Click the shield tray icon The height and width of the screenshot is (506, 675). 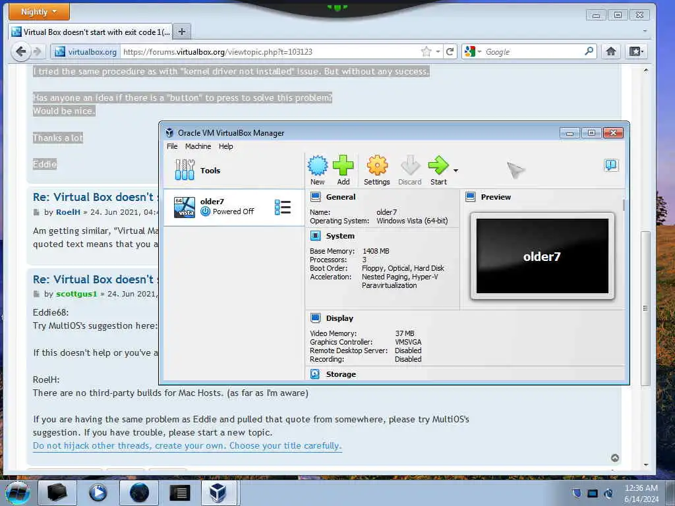tap(577, 493)
